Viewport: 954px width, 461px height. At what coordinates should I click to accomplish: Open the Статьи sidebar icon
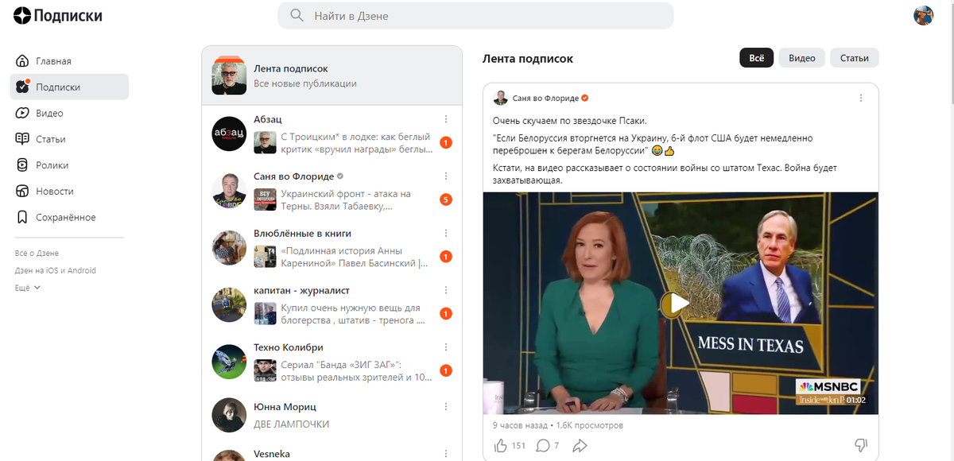(x=22, y=139)
